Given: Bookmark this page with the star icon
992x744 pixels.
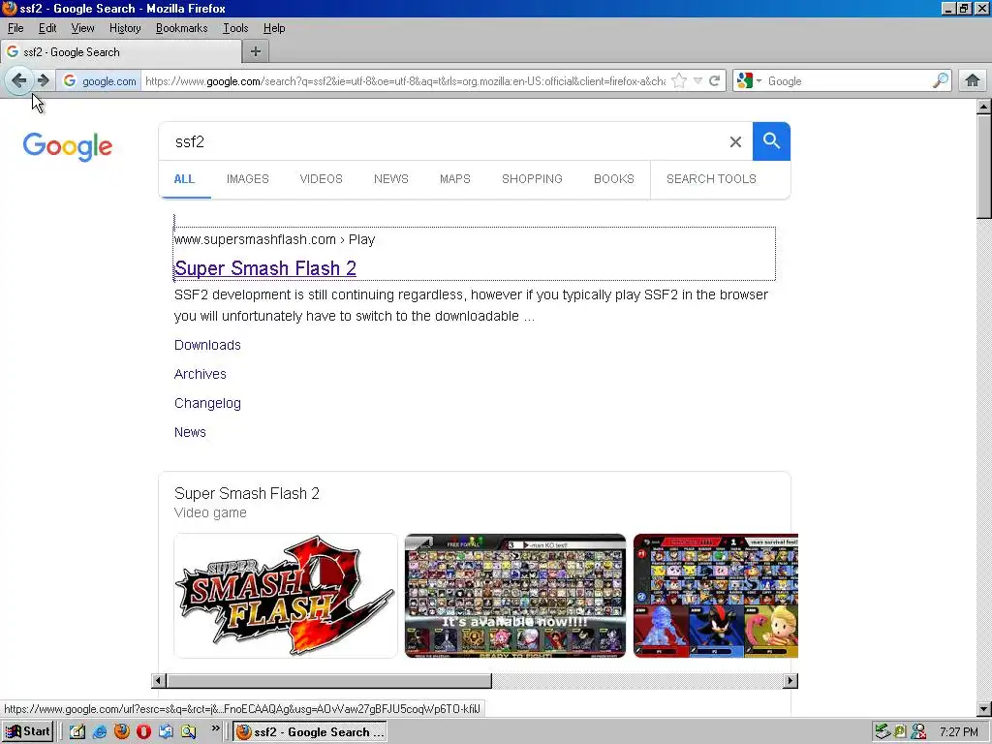Looking at the screenshot, I should (x=679, y=81).
